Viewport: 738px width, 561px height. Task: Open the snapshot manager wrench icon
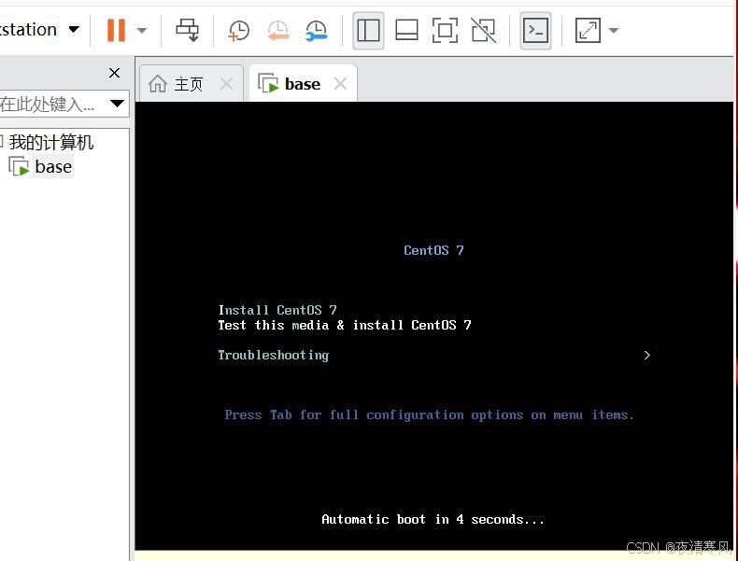317,31
